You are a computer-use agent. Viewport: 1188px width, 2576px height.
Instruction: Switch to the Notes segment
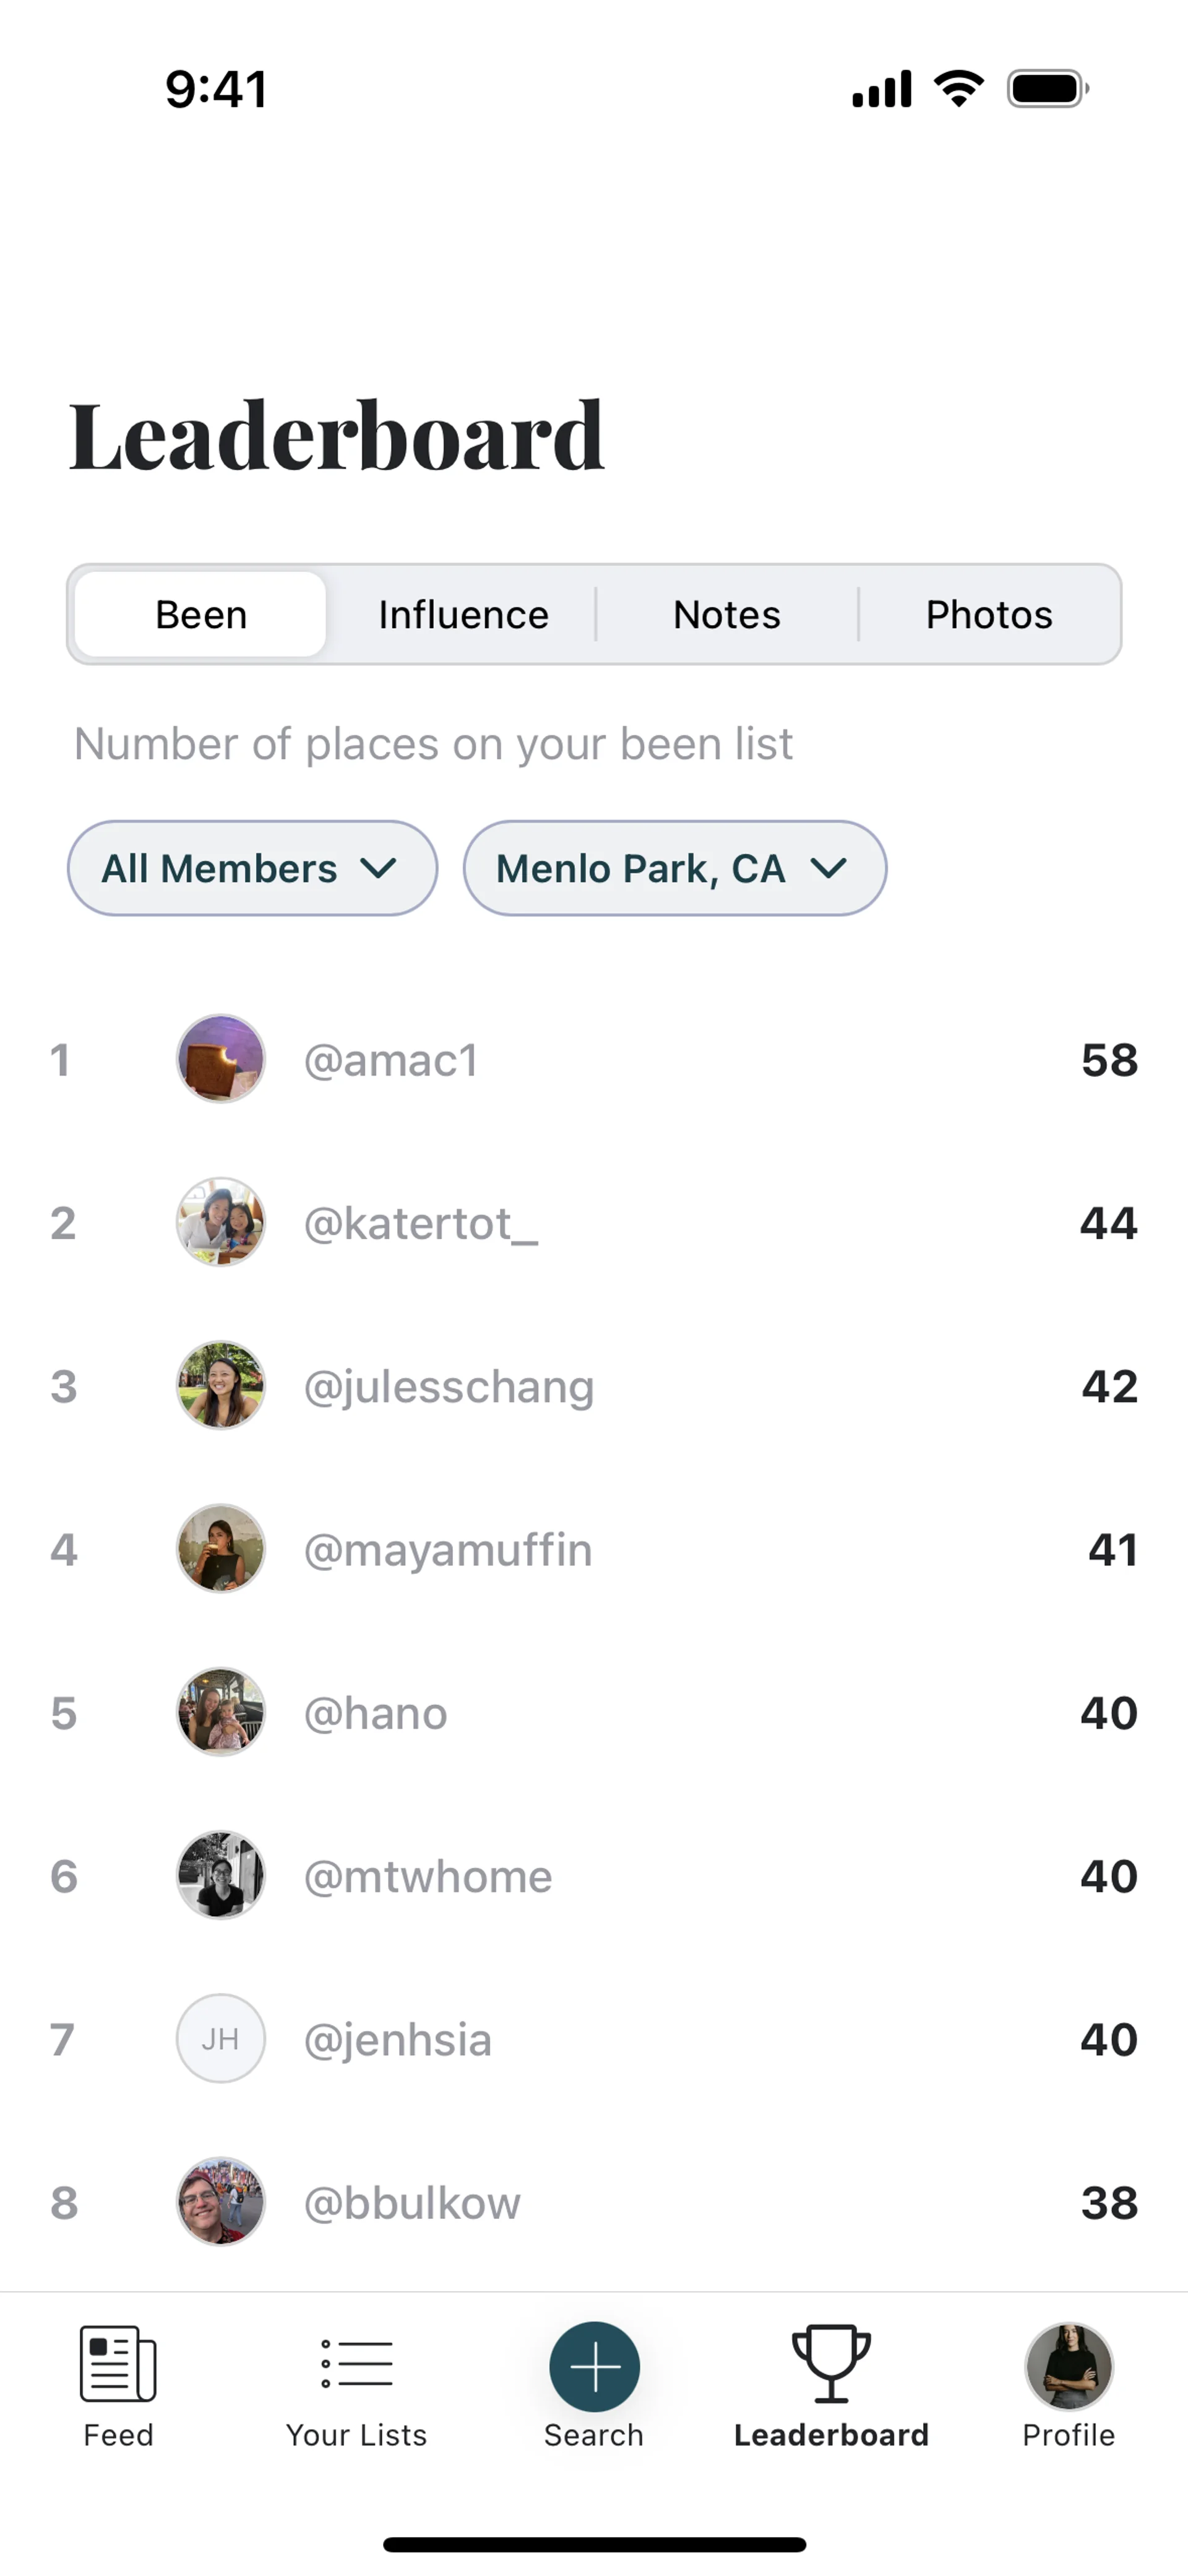pos(727,614)
